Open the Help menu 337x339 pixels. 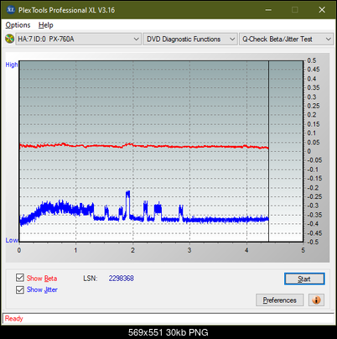pyautogui.click(x=46, y=25)
